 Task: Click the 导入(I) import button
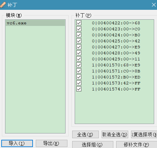tap(17, 143)
